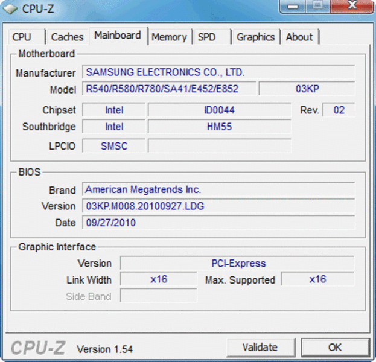Click the disabled Side Band field

[159, 296]
